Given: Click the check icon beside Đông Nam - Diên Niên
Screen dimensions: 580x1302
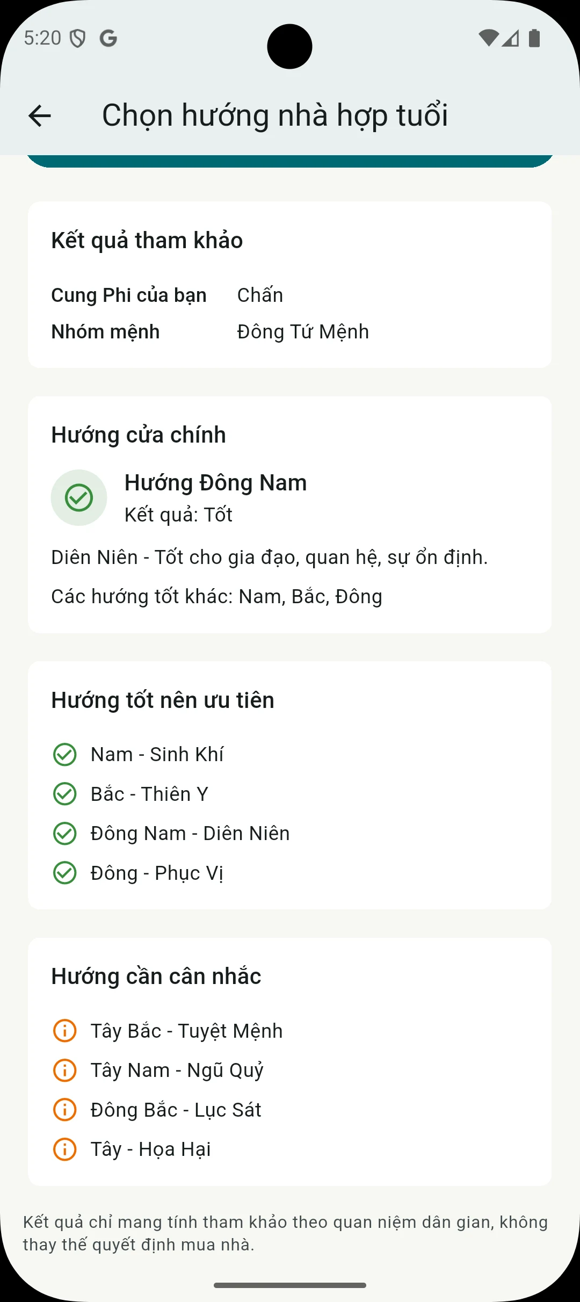Looking at the screenshot, I should [65, 834].
